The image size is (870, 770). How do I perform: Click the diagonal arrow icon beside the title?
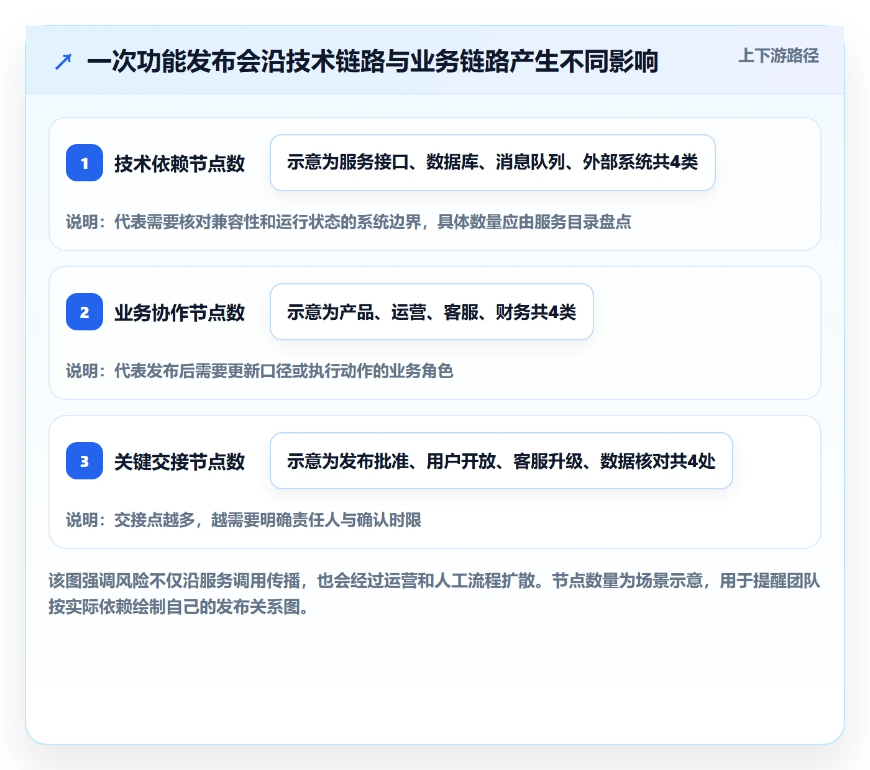coord(63,61)
